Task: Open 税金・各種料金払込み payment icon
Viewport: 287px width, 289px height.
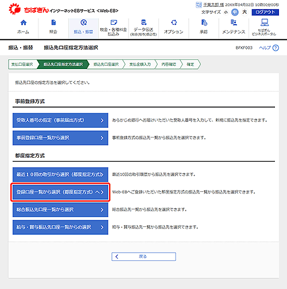Action: [114, 22]
